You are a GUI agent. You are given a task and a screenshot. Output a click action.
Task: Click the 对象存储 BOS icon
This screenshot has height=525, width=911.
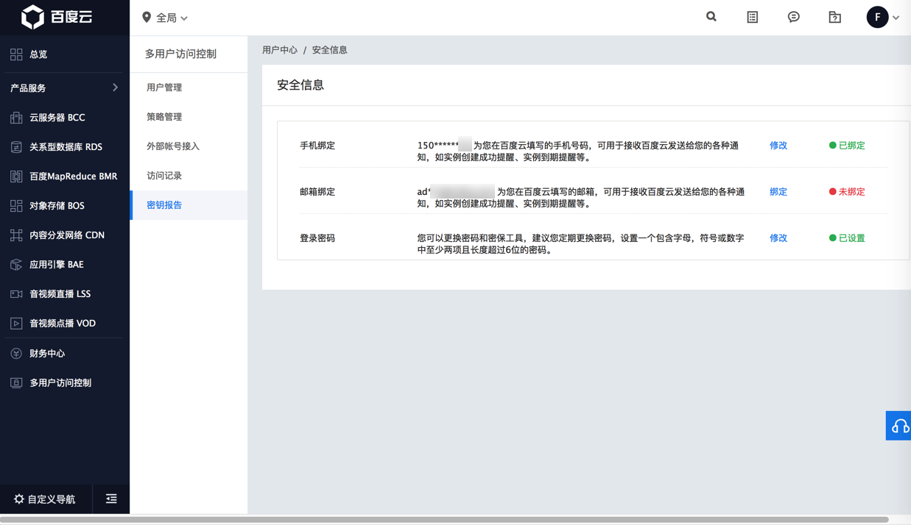coord(16,206)
